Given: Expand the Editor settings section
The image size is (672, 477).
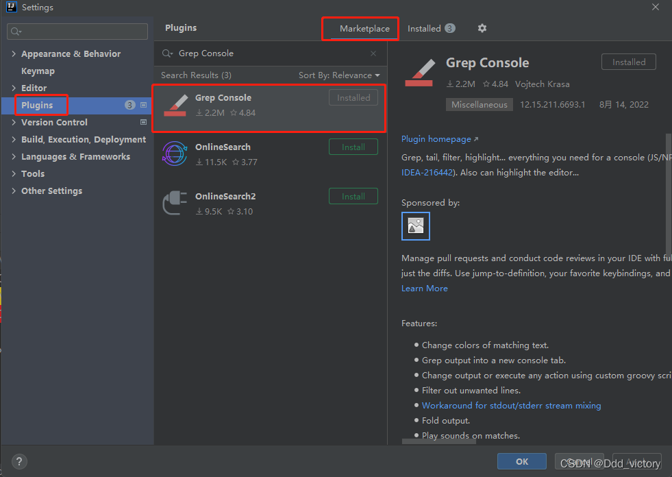Looking at the screenshot, I should [x=14, y=88].
